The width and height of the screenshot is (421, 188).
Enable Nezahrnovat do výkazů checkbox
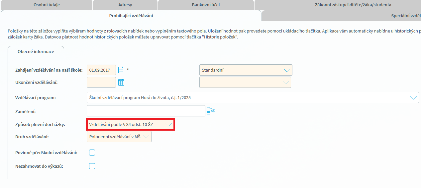[x=92, y=166]
